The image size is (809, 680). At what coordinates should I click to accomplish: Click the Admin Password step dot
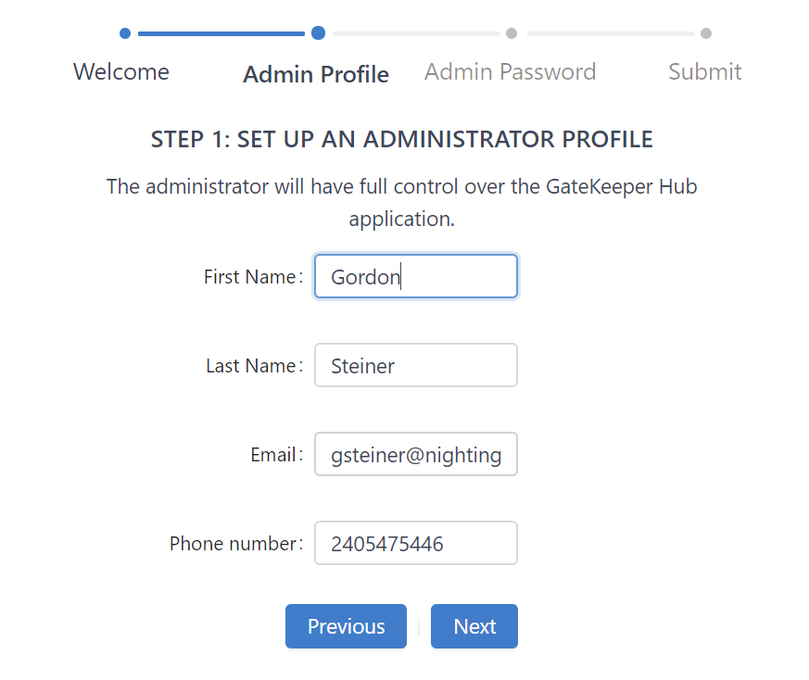pyautogui.click(x=512, y=33)
